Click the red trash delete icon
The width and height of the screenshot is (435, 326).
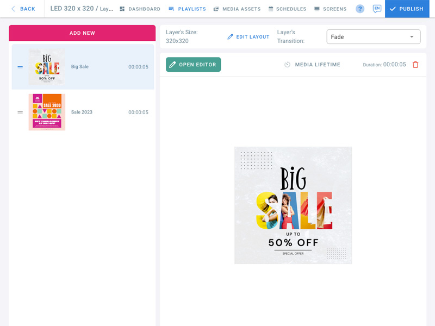coord(415,65)
